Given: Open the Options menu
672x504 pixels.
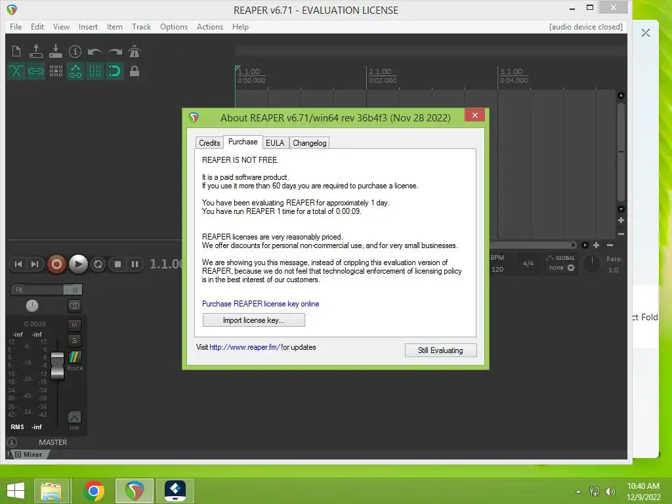Looking at the screenshot, I should click(x=174, y=26).
